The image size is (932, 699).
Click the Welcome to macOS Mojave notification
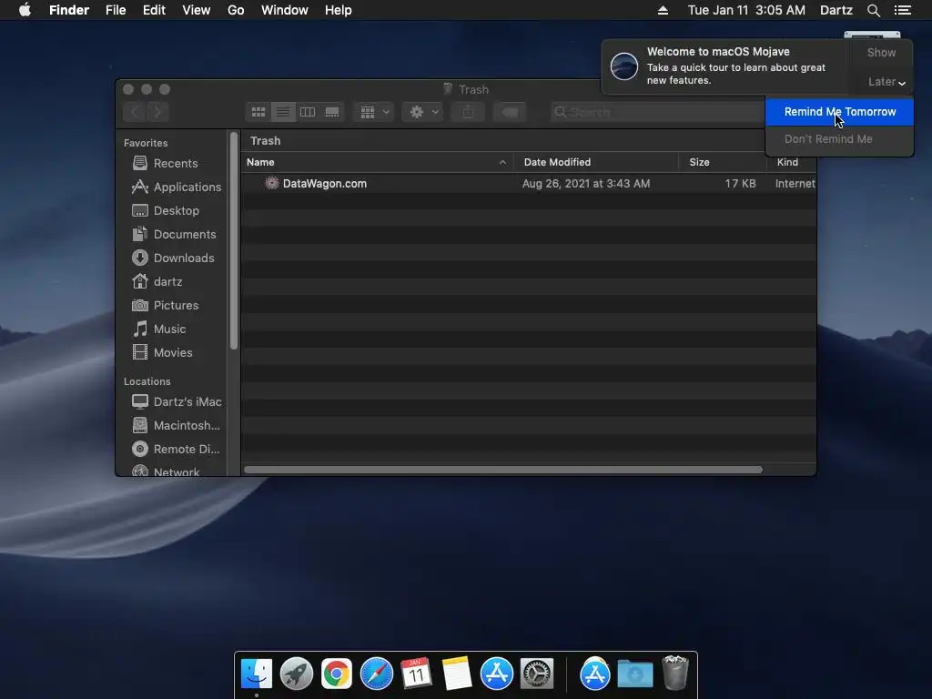tap(725, 66)
